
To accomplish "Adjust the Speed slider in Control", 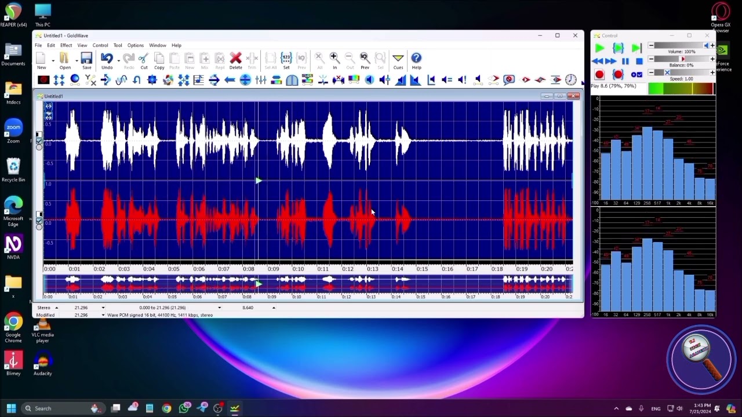I will [681, 72].
